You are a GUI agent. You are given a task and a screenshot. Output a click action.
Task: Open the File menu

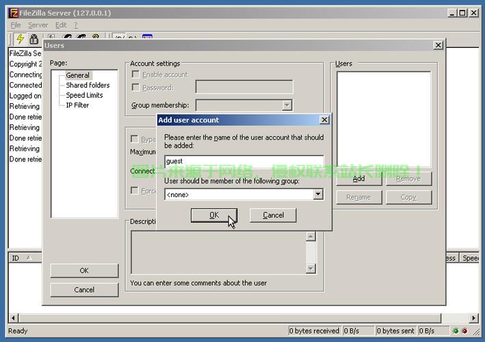click(x=16, y=25)
